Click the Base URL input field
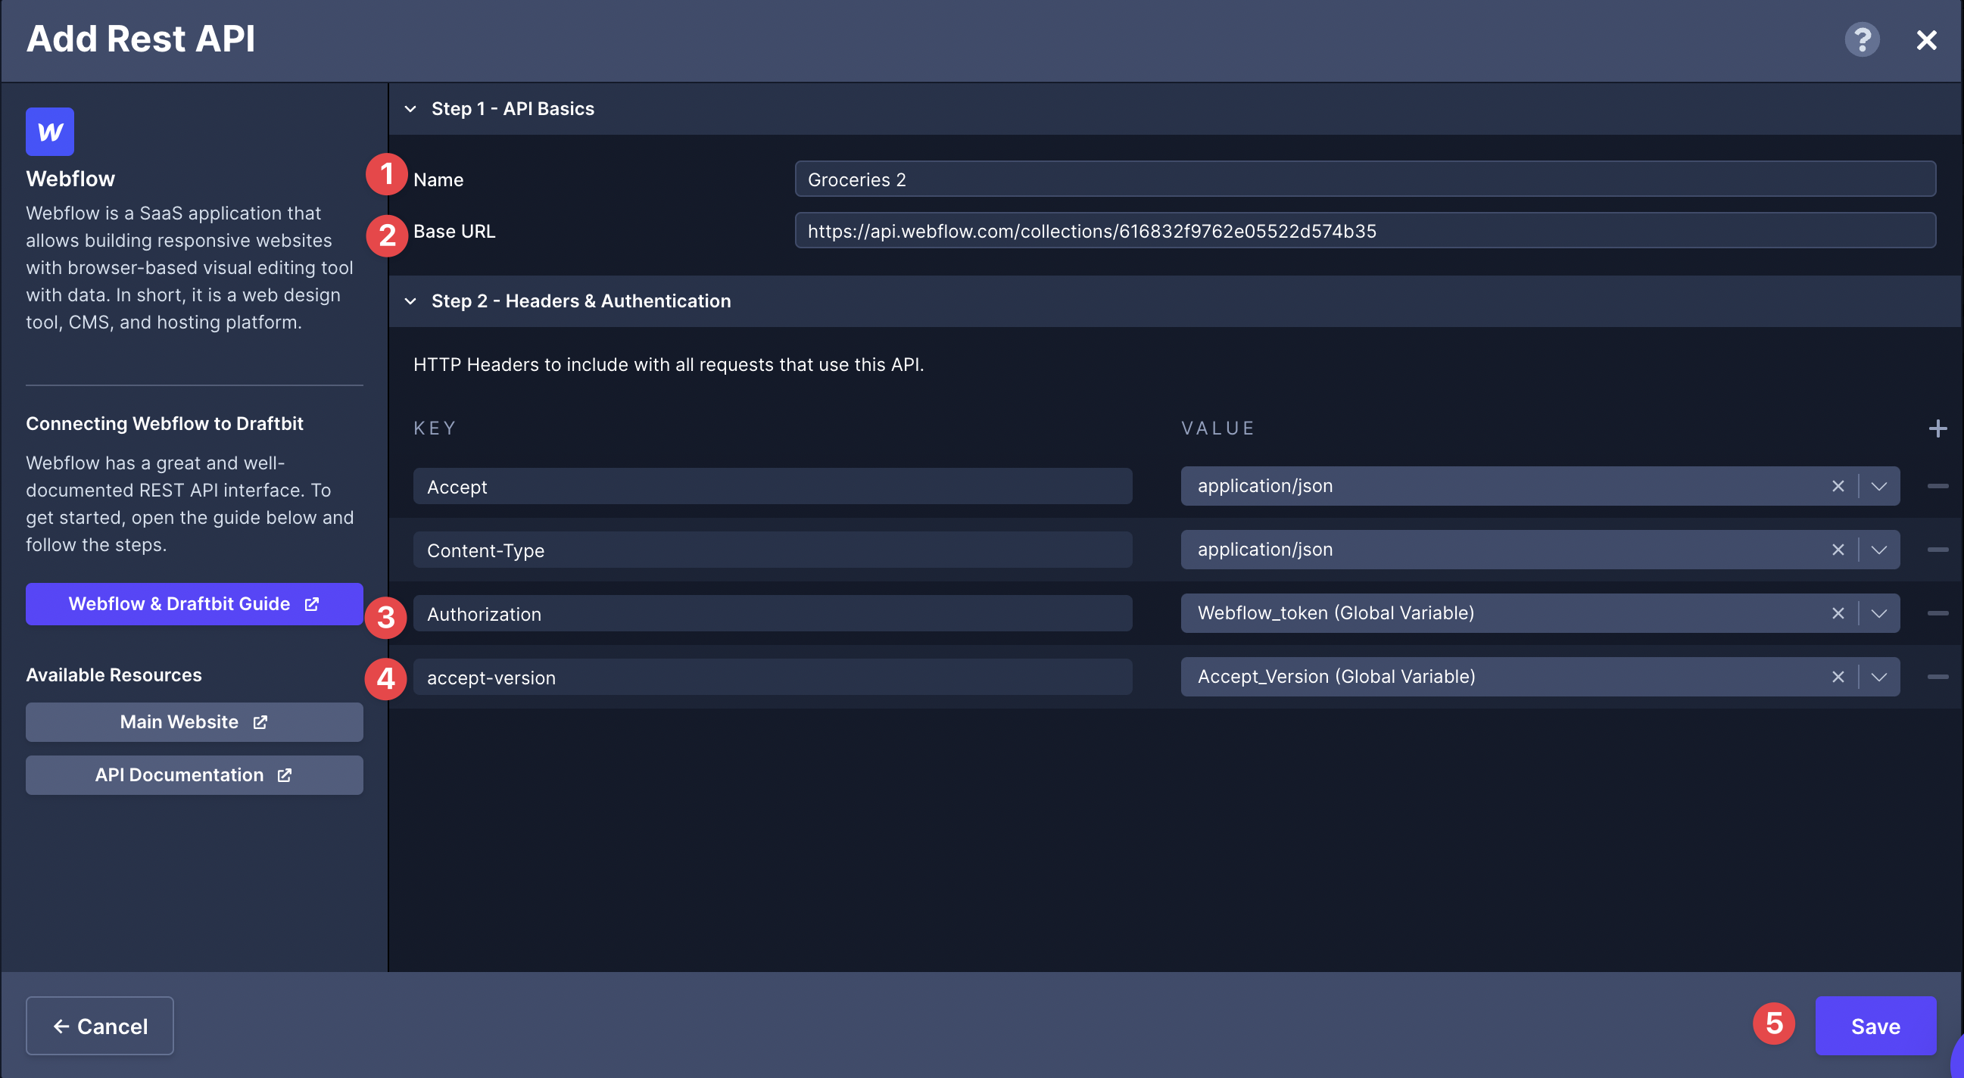Screen dimensions: 1964x1078 [x=1365, y=231]
